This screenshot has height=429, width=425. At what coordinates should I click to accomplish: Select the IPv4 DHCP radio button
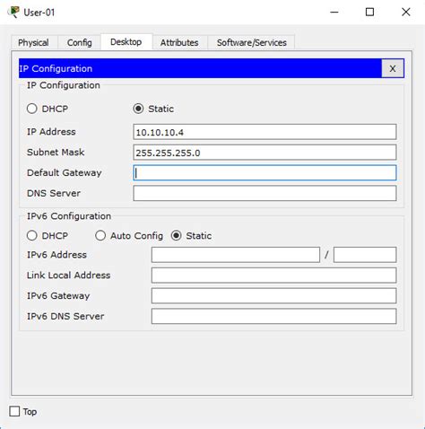(32, 109)
